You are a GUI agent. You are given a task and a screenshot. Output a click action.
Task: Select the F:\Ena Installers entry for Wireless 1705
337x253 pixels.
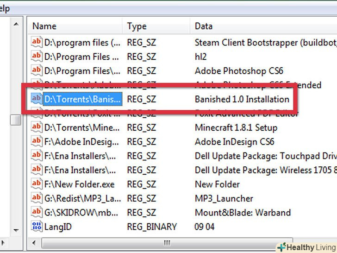[80, 171]
